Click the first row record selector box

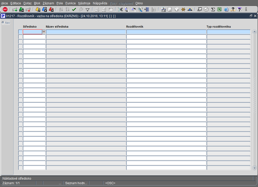point(20,32)
